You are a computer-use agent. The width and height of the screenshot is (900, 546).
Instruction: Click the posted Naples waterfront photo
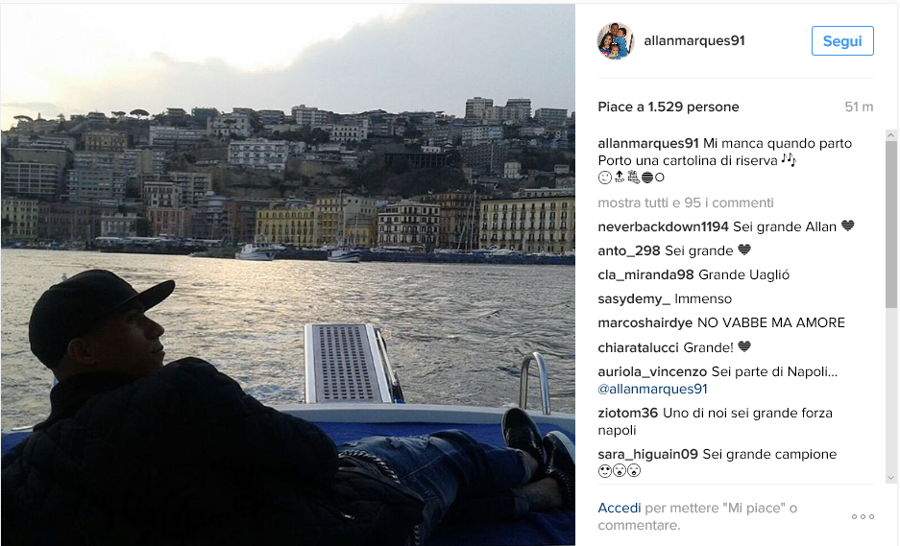[x=288, y=274]
